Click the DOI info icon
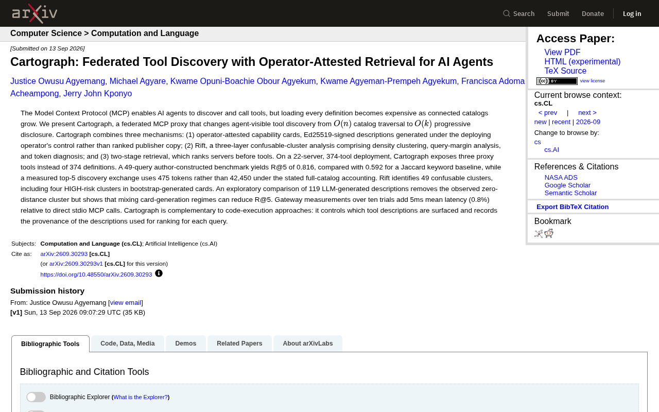 pos(159,273)
